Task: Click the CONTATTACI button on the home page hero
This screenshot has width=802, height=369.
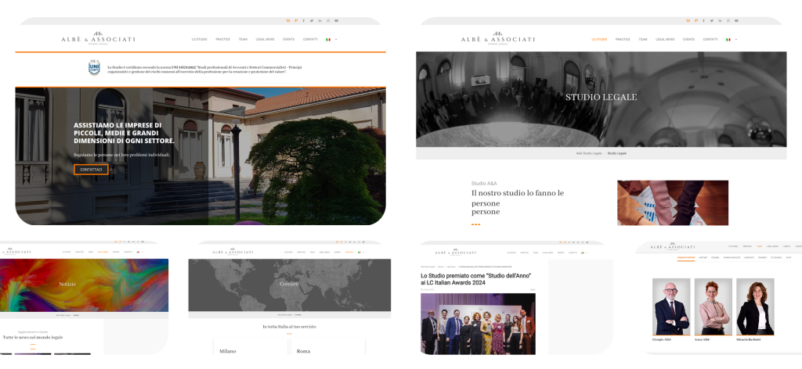Action: [91, 170]
